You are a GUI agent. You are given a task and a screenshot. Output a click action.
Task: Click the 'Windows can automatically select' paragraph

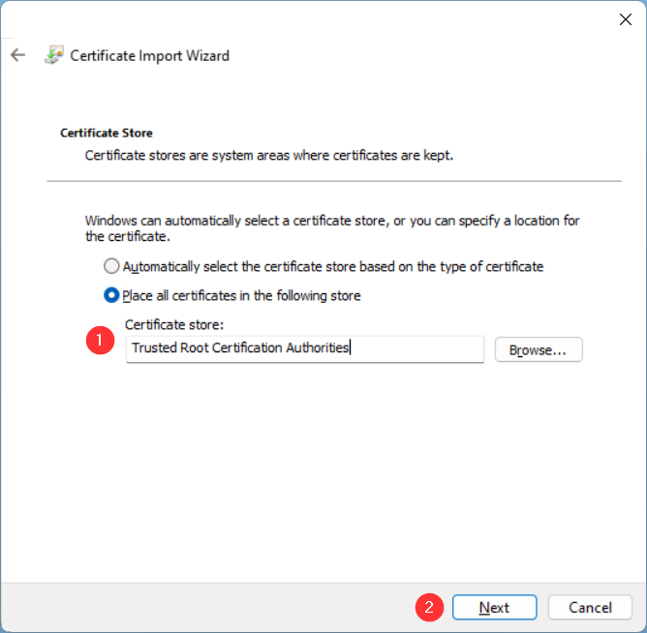coord(332,228)
